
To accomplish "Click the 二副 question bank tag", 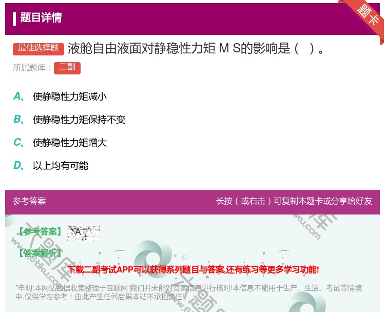I will (67, 68).
